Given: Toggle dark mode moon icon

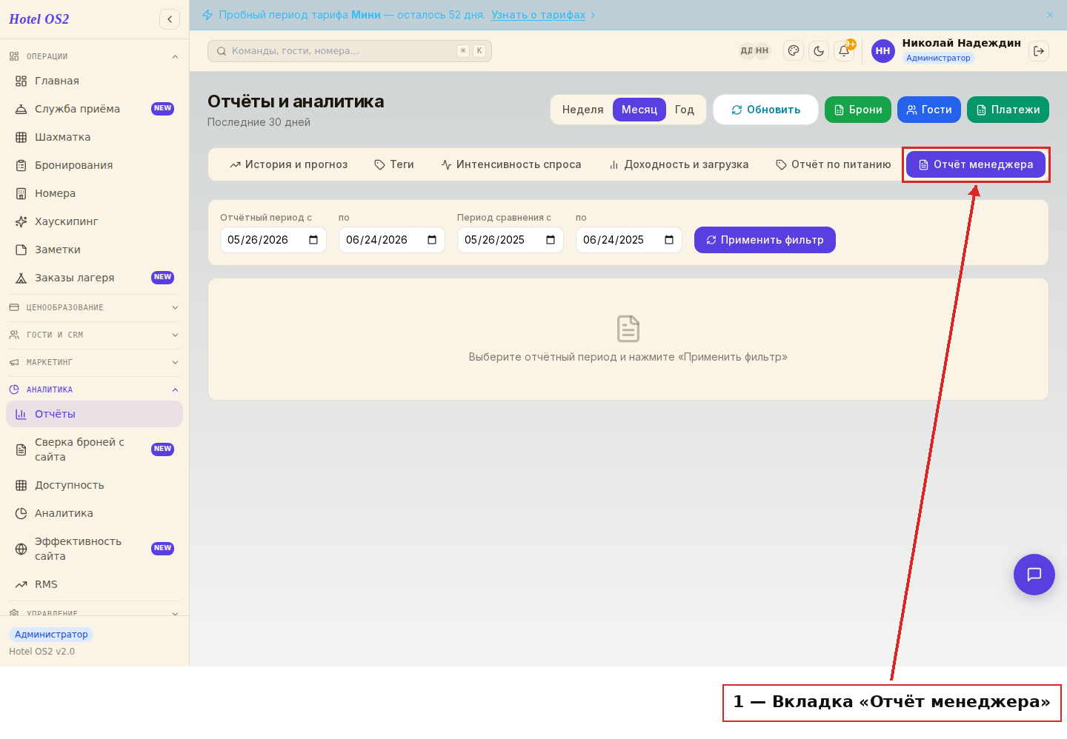Looking at the screenshot, I should point(819,51).
